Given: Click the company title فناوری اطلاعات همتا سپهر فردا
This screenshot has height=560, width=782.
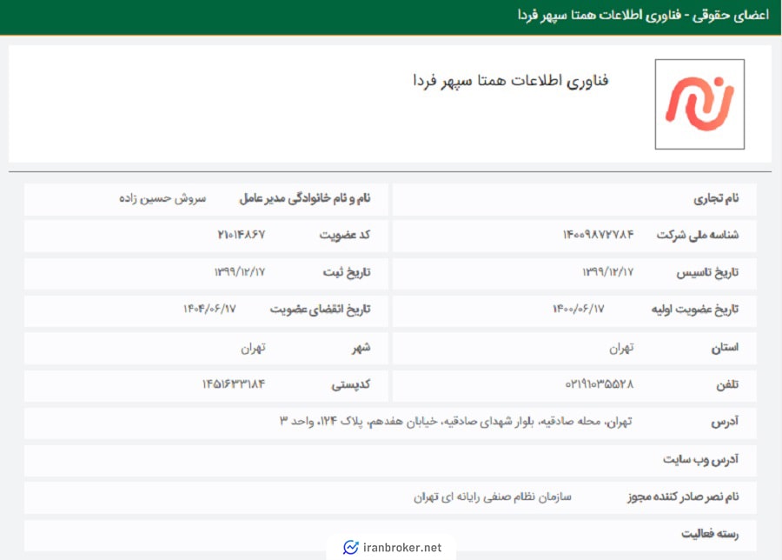Looking at the screenshot, I should coord(511,80).
